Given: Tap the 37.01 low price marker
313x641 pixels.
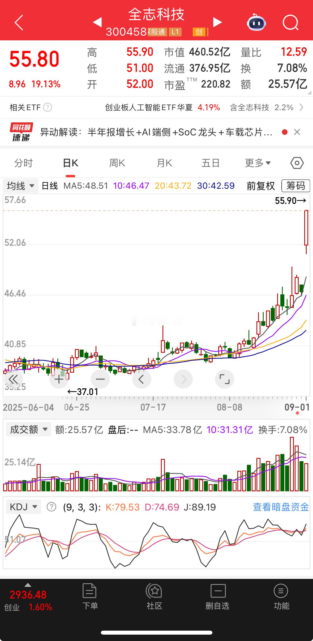Looking at the screenshot, I should (x=83, y=392).
